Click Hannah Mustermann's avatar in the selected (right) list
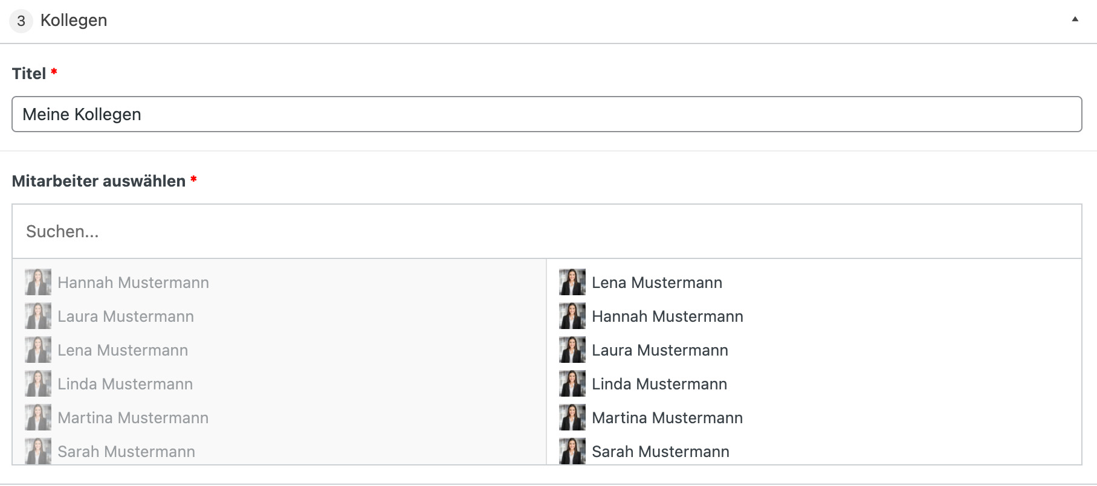This screenshot has width=1097, height=486. click(572, 316)
